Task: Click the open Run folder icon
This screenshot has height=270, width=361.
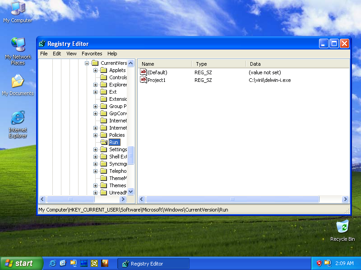Action: click(x=104, y=142)
